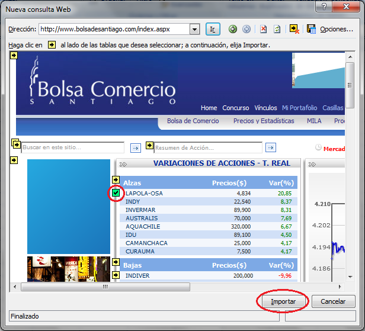This screenshot has height=331, width=365.
Task: Switch to Bolsa de Comercio tab
Action: coord(193,121)
